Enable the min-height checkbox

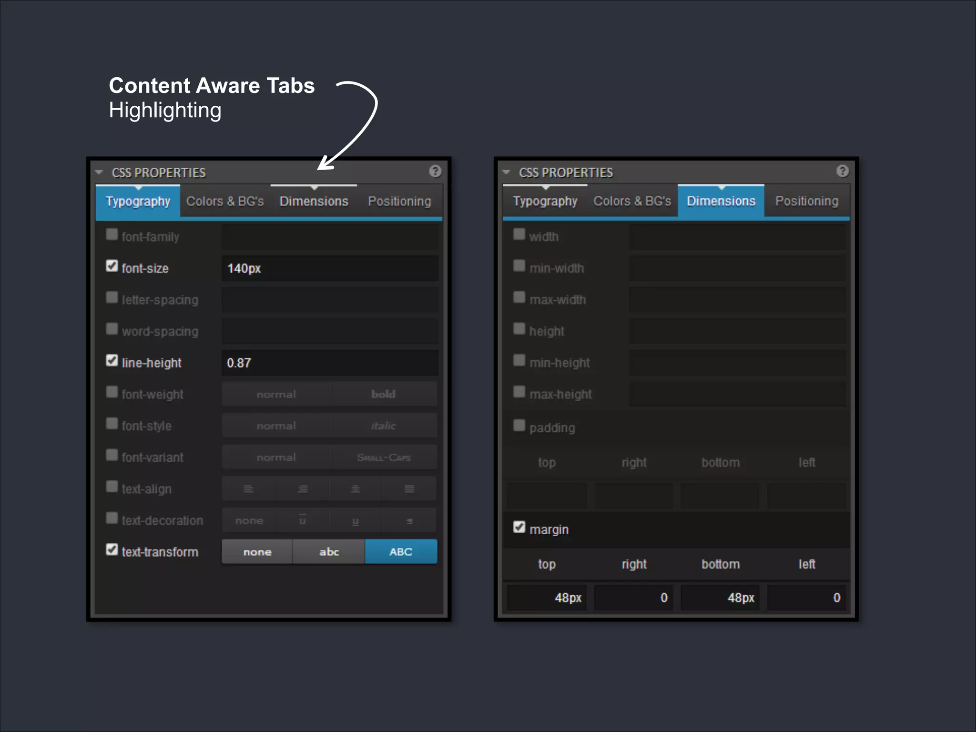519,360
